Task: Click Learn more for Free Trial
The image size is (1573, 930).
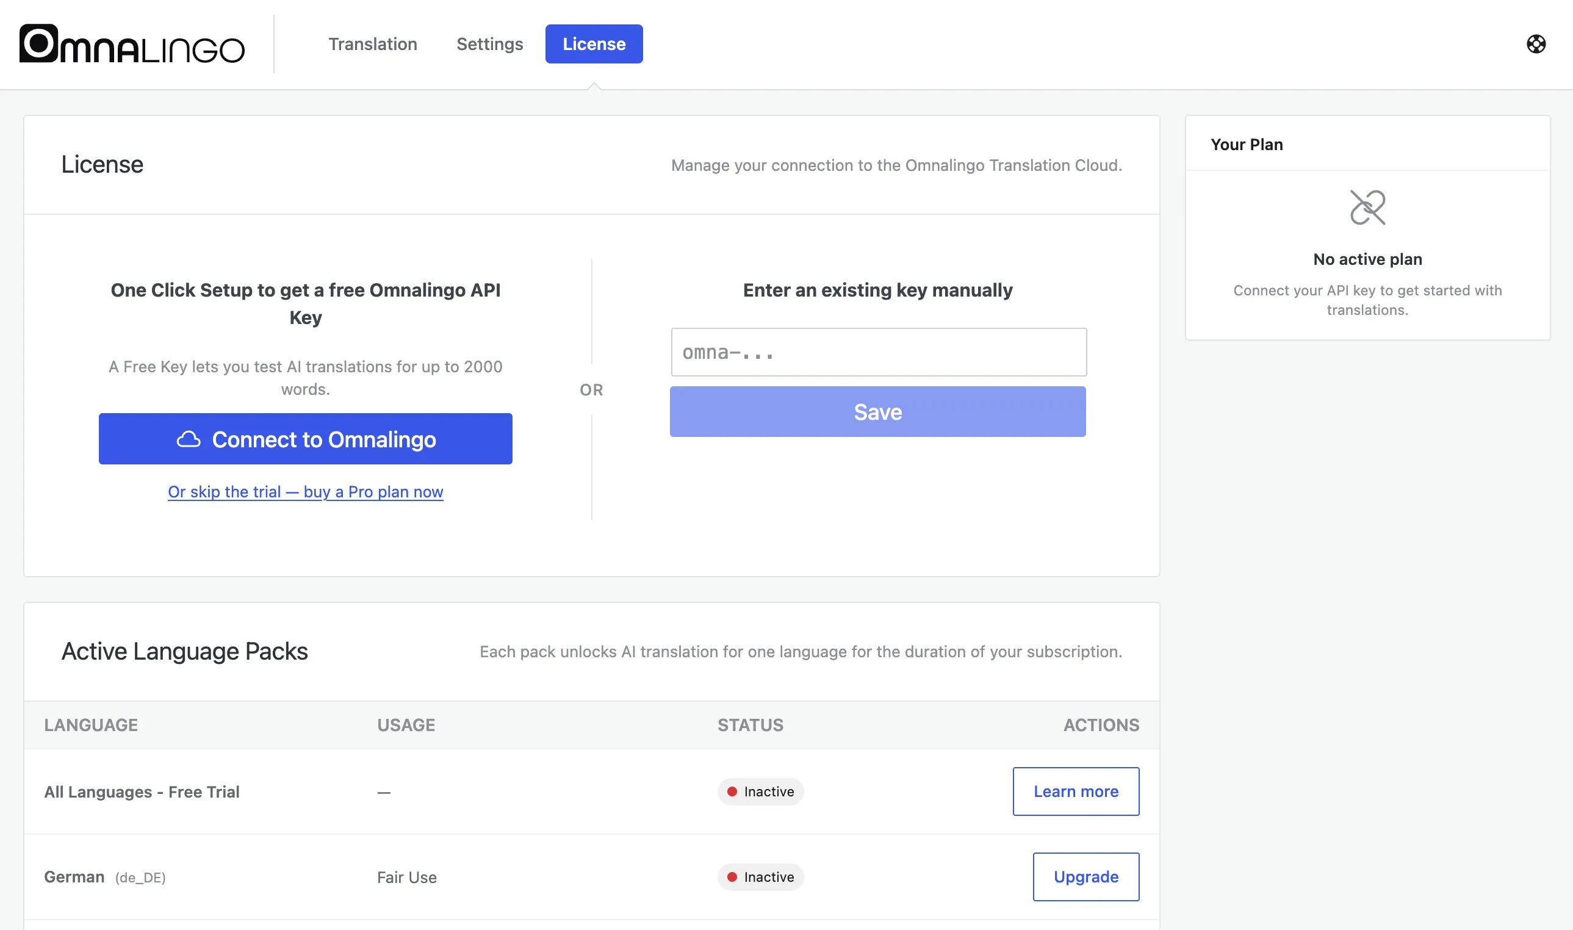Action: click(x=1076, y=791)
